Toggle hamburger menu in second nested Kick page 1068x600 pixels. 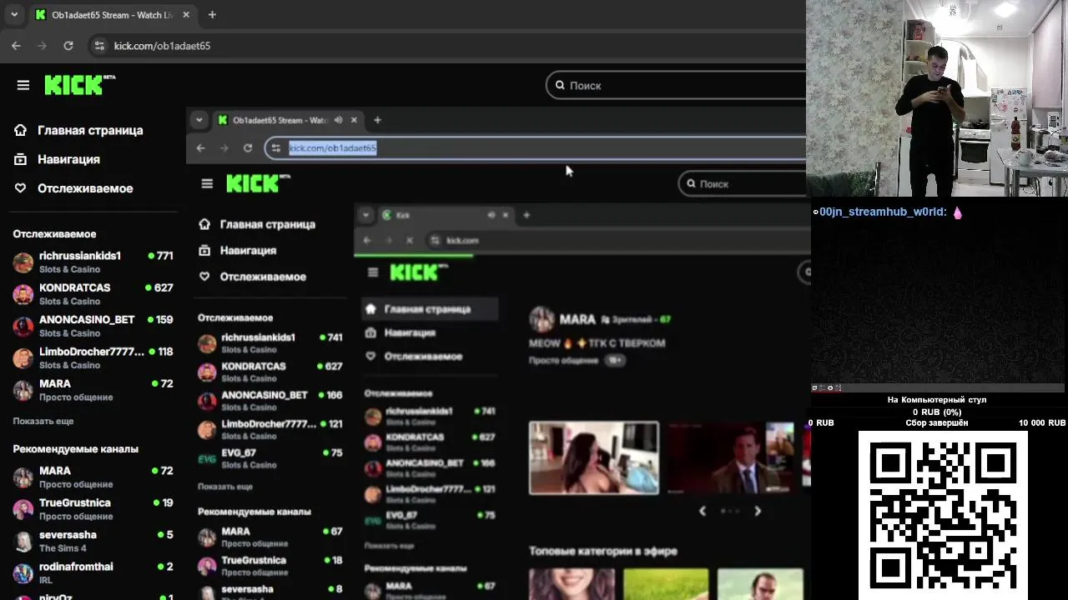pyautogui.click(x=207, y=183)
